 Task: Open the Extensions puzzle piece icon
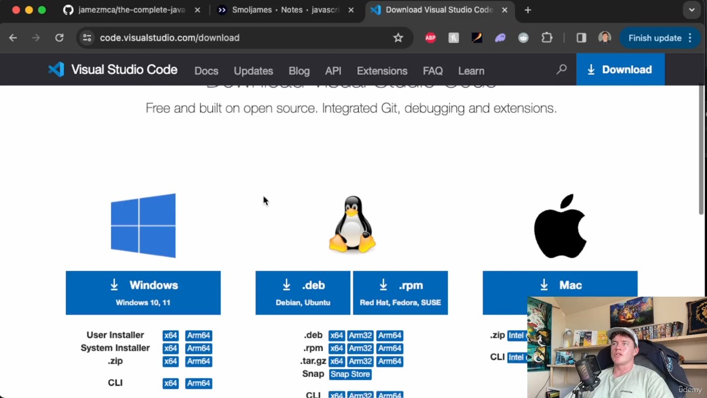coord(547,38)
